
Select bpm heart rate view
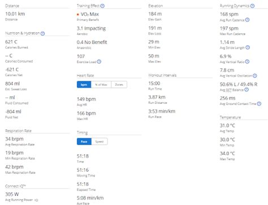(84, 85)
